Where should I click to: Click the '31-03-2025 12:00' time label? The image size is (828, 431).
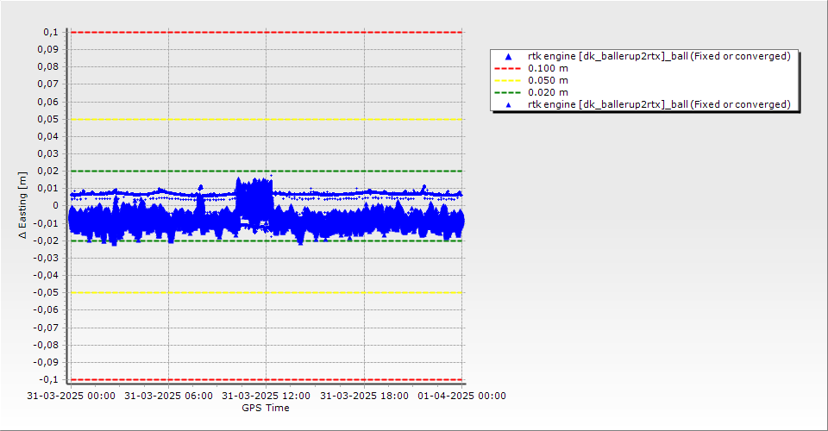[x=267, y=396]
